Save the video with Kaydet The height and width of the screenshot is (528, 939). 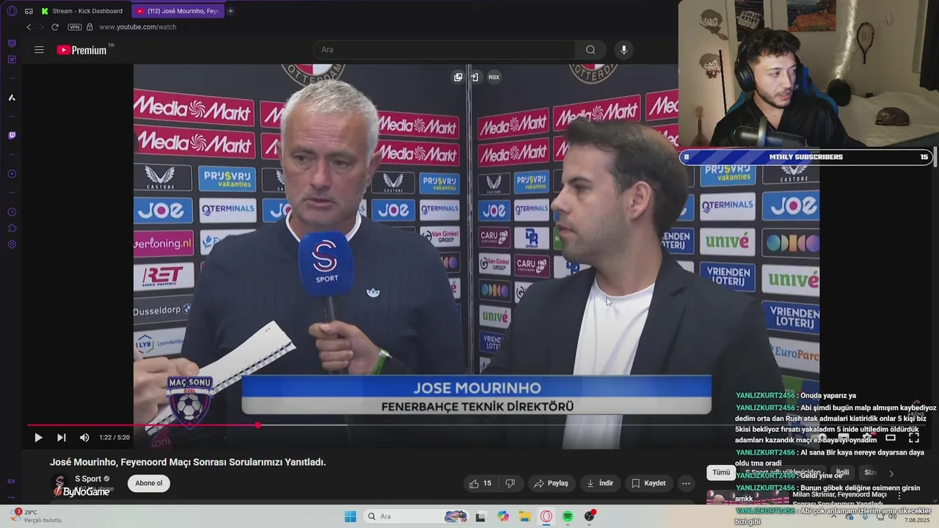pos(648,483)
